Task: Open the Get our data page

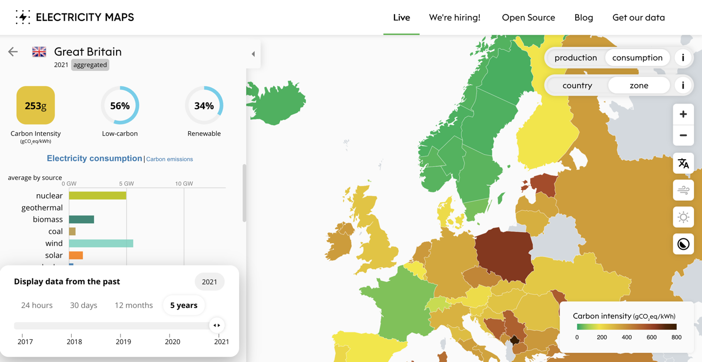Action: tap(638, 17)
